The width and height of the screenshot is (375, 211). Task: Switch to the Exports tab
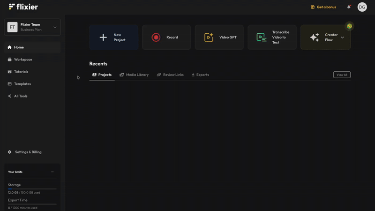click(x=200, y=75)
